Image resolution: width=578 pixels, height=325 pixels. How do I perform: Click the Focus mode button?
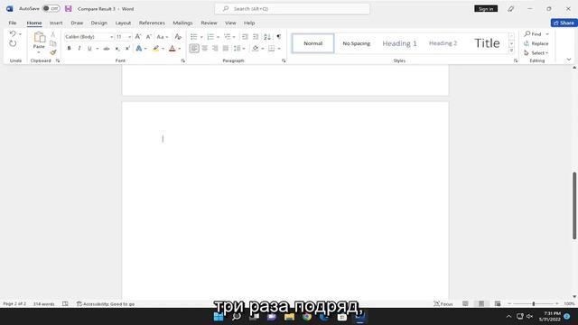(x=443, y=303)
